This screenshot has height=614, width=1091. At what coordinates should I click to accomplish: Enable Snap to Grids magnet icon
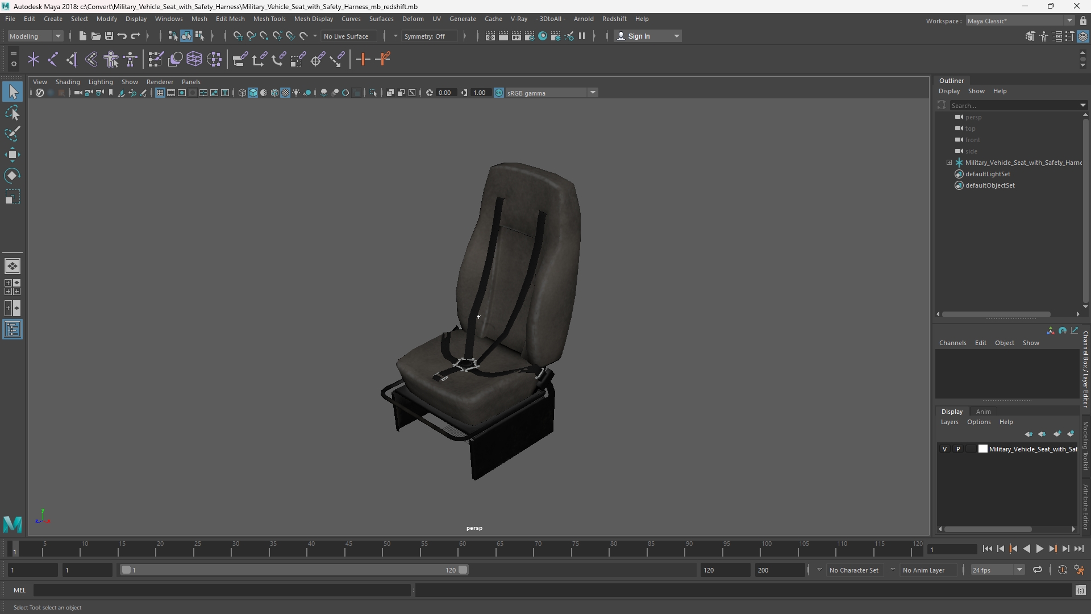pyautogui.click(x=238, y=36)
